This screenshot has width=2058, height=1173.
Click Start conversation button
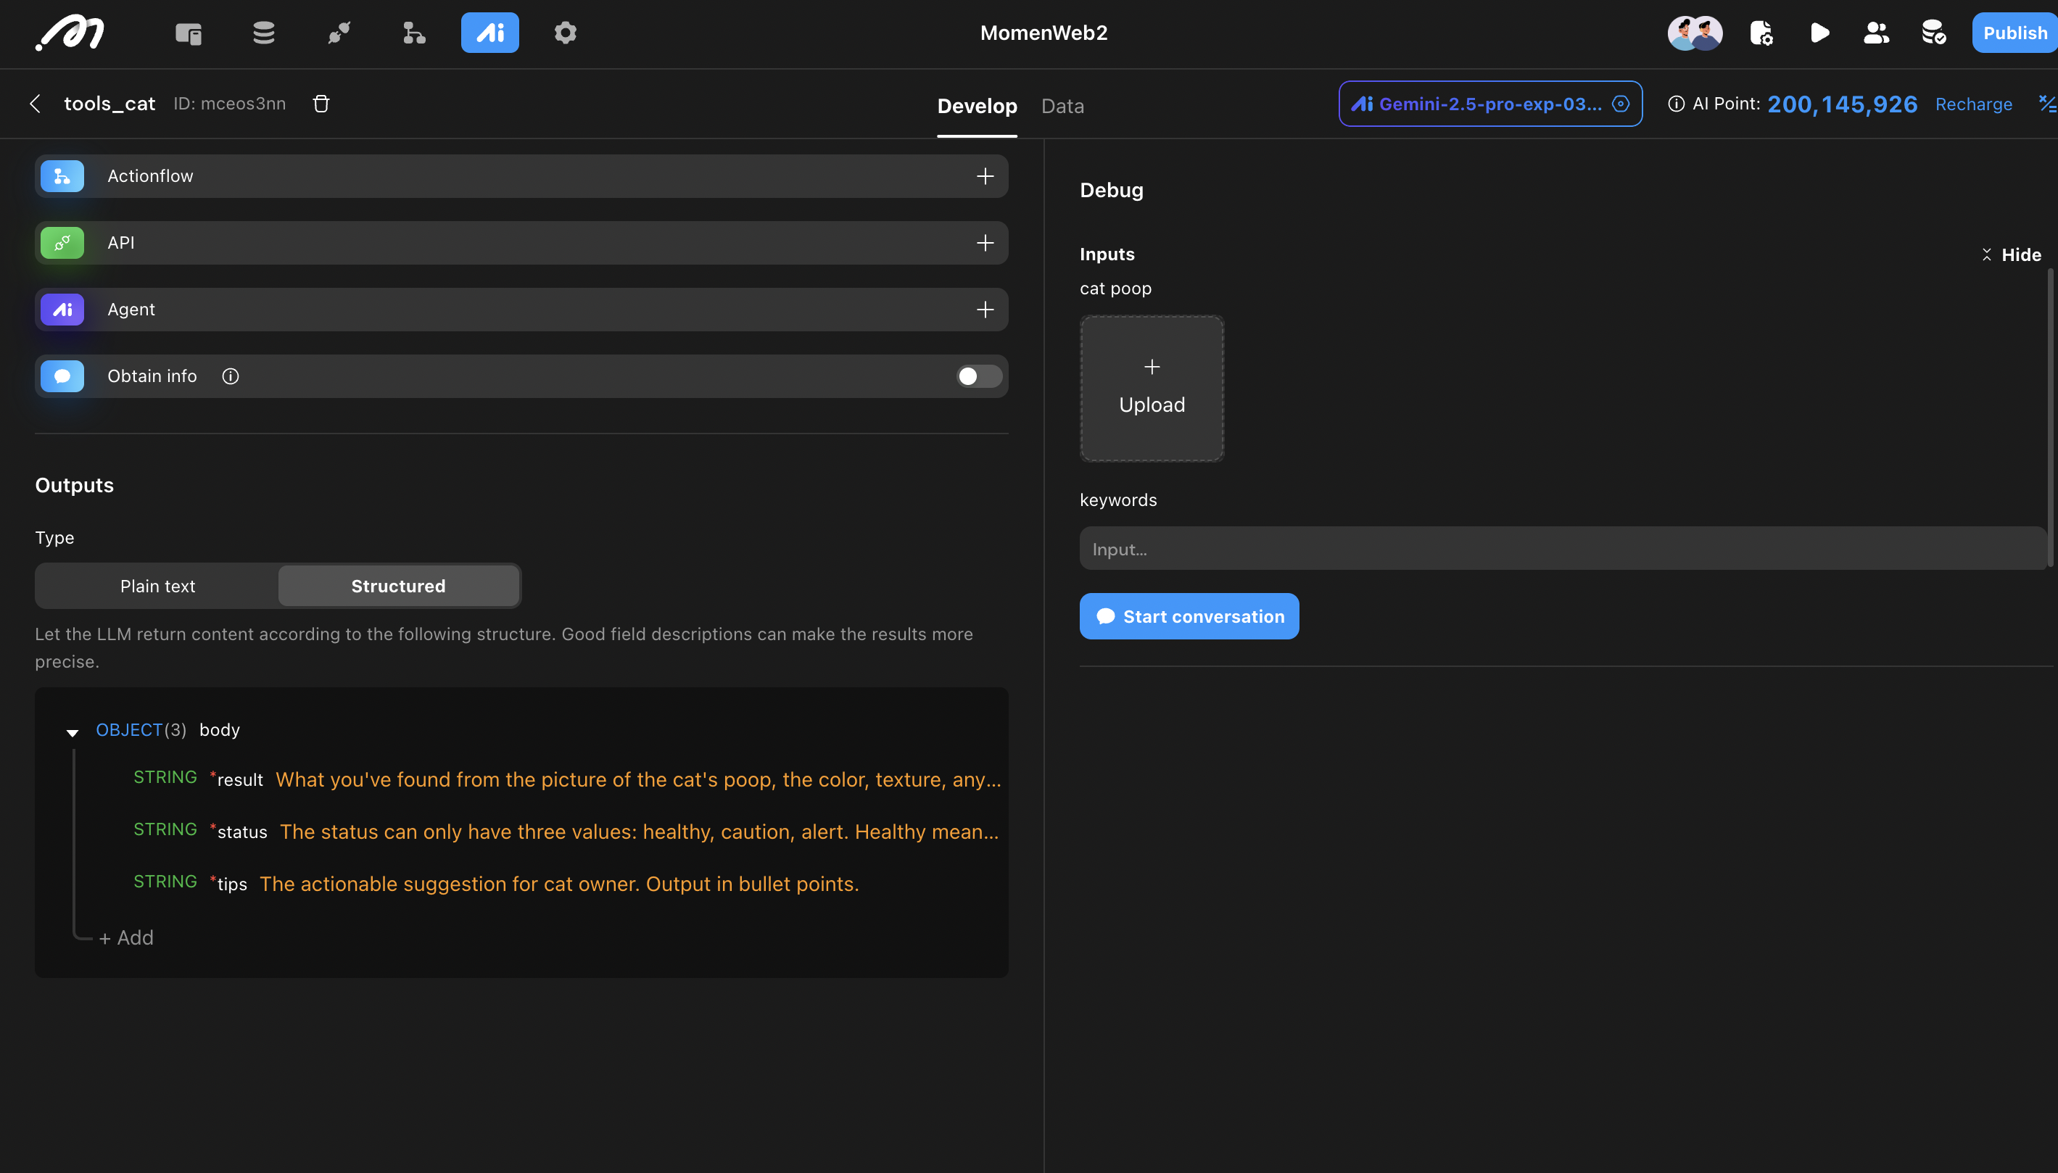click(1189, 616)
